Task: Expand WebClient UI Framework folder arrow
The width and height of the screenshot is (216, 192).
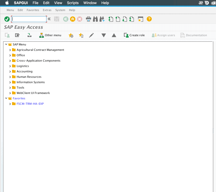Action: coord(10,93)
